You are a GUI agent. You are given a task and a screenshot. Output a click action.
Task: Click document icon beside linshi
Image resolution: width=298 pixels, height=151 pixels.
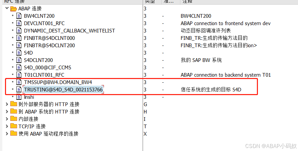tap(19, 97)
